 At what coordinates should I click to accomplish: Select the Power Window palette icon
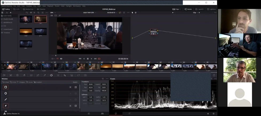(51, 75)
